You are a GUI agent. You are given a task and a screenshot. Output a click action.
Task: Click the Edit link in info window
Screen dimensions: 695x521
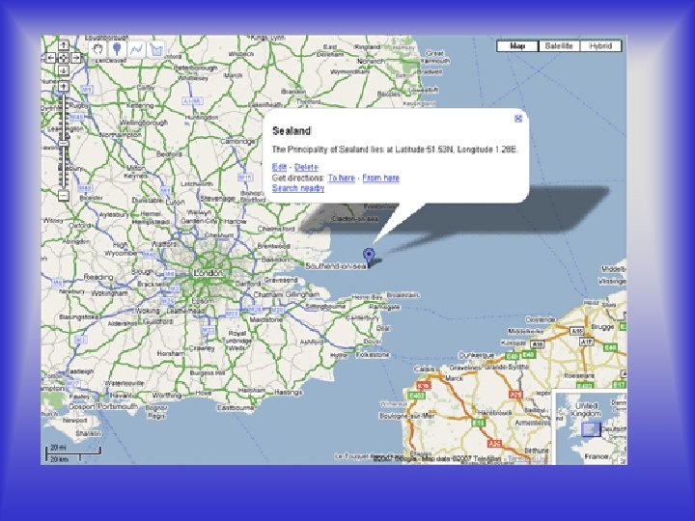click(279, 167)
